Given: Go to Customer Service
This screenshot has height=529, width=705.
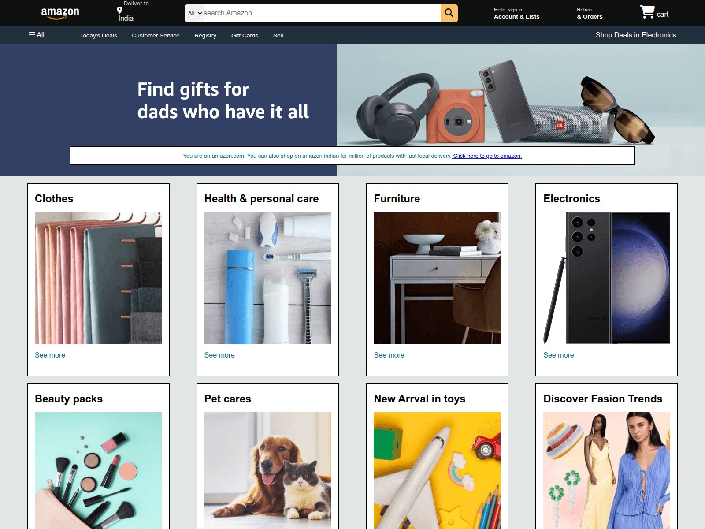Looking at the screenshot, I should coord(156,36).
